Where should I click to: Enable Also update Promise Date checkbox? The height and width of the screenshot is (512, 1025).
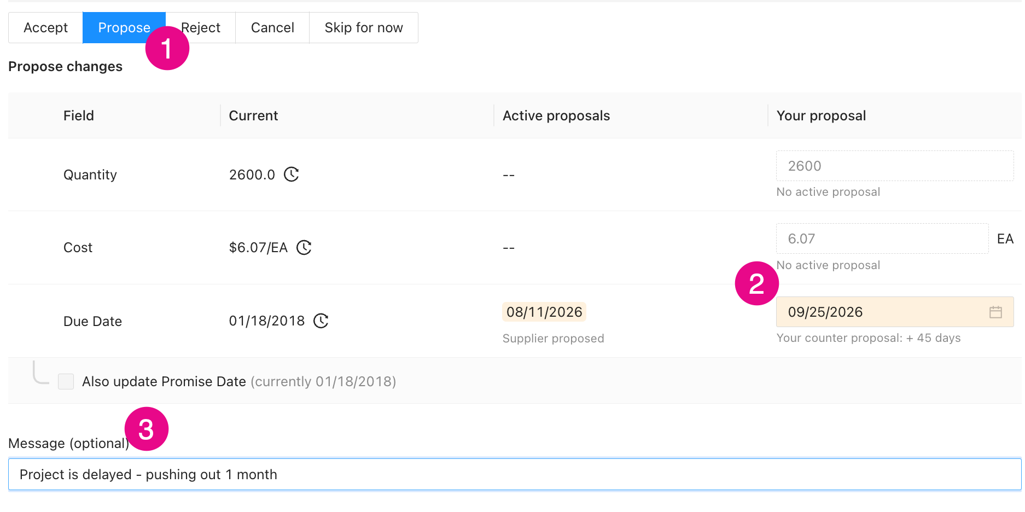[66, 381]
